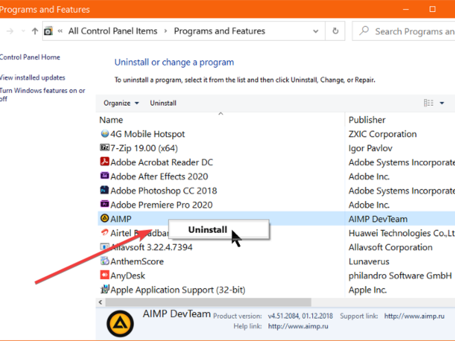
Task: Open the aimp.ru support link
Action: (x=414, y=316)
